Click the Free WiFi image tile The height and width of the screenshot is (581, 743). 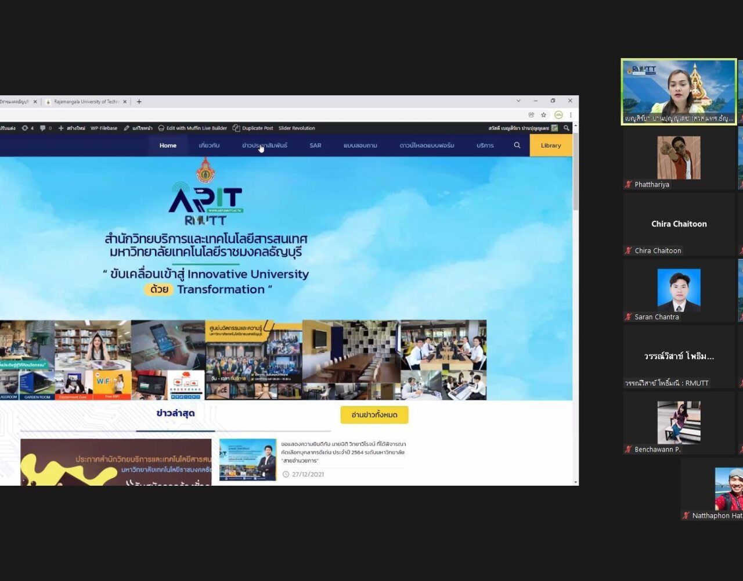click(112, 385)
